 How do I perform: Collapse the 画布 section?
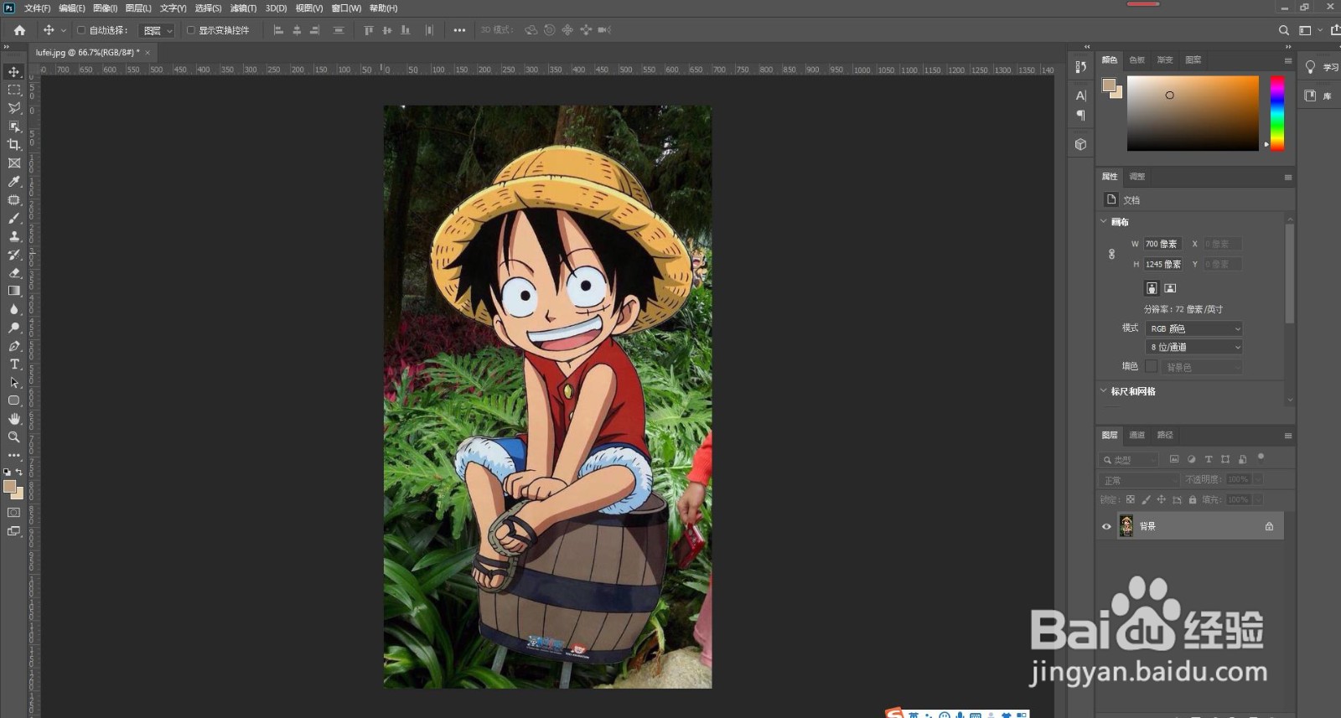(x=1104, y=222)
